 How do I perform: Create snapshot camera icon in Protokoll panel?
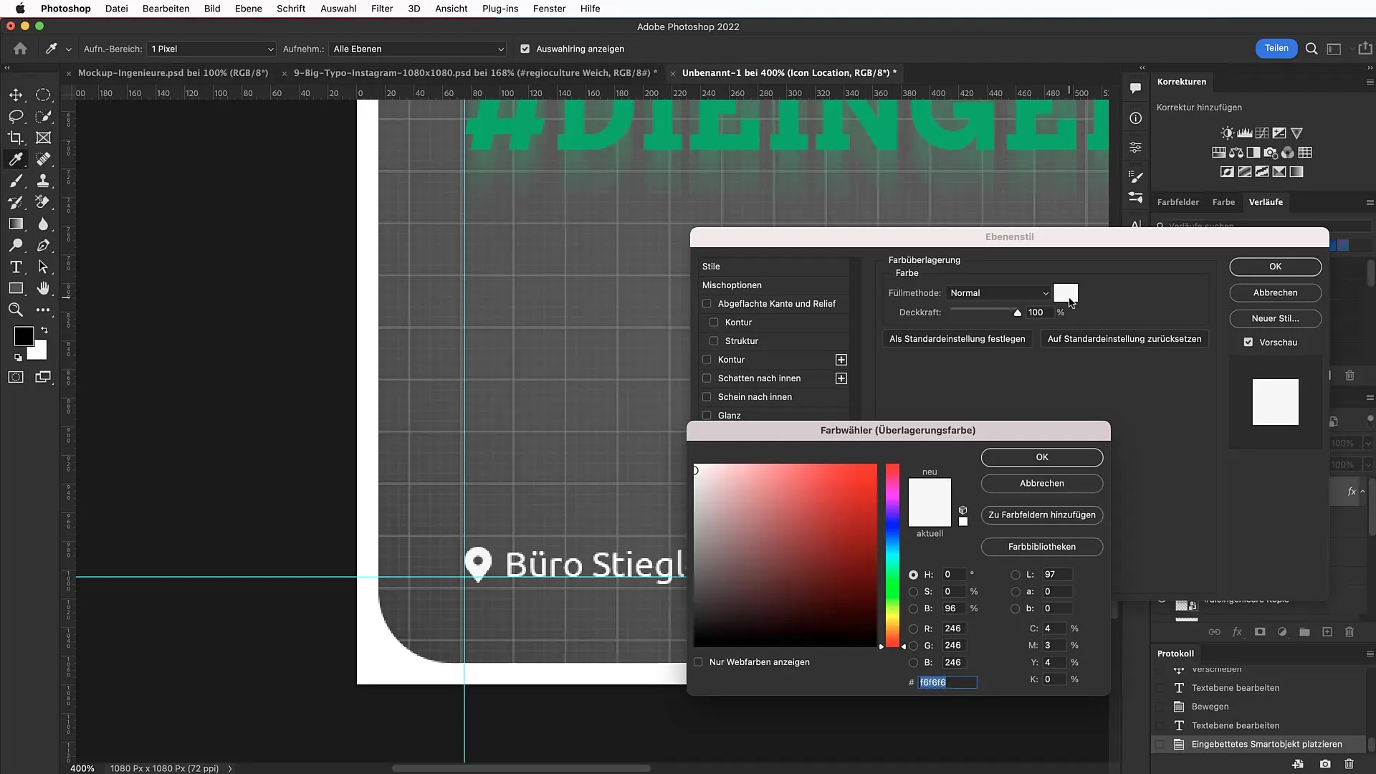tap(1325, 764)
